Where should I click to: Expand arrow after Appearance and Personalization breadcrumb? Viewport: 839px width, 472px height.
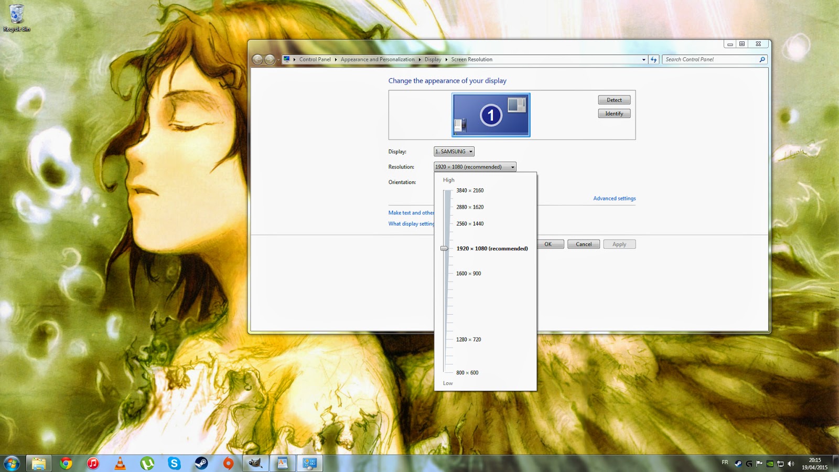(x=419, y=60)
